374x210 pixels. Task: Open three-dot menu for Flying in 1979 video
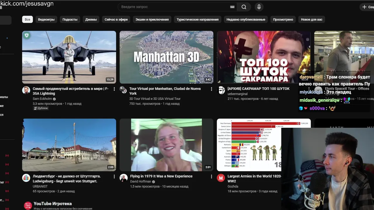coord(212,176)
